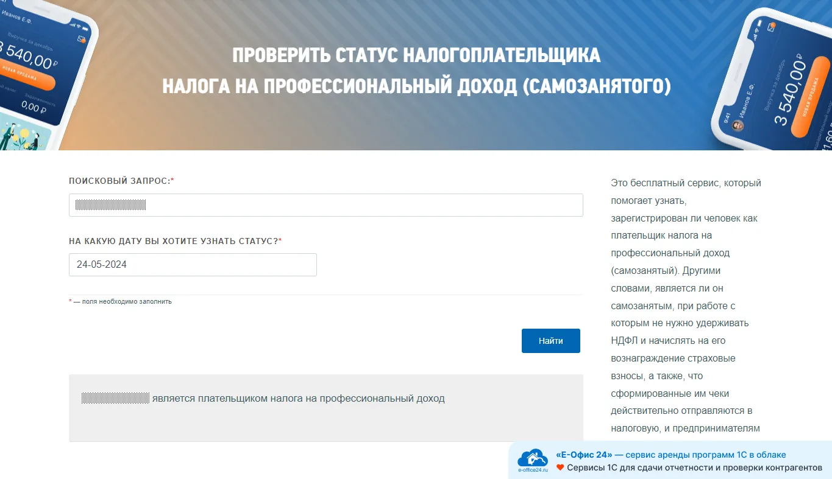The image size is (832, 479).
Task: Click Сервисы 1С для сдачи отчетности link
Action: tap(694, 468)
